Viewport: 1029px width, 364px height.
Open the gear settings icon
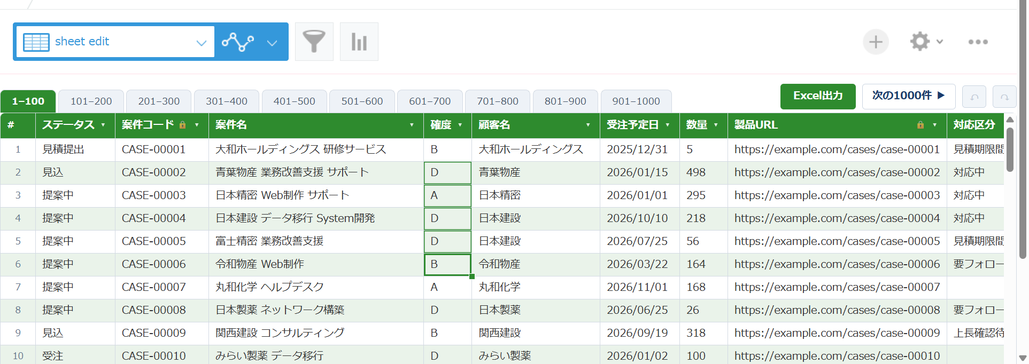920,42
